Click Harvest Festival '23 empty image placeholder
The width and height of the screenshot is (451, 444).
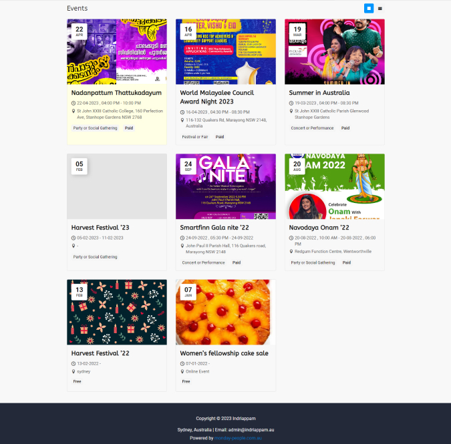coord(117,186)
